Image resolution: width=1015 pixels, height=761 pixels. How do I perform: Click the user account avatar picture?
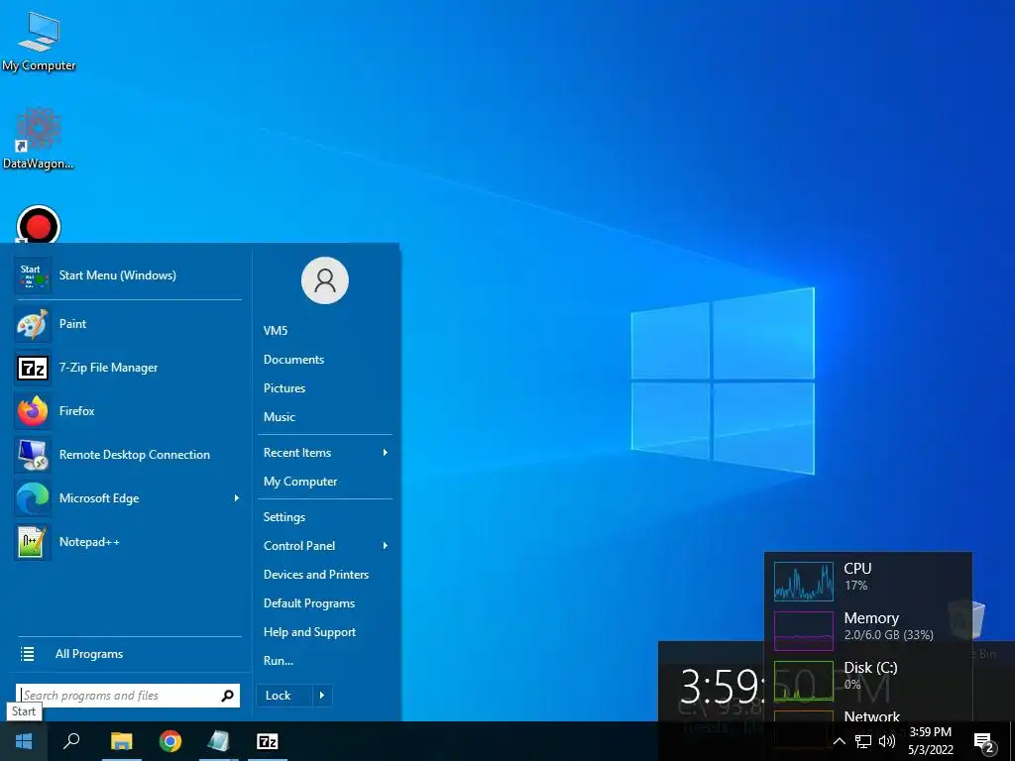[325, 280]
